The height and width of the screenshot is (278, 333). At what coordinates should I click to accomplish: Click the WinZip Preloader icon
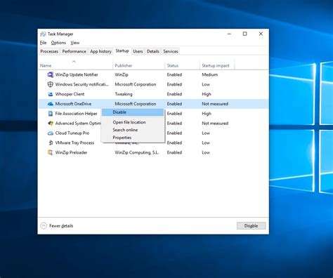(51, 152)
